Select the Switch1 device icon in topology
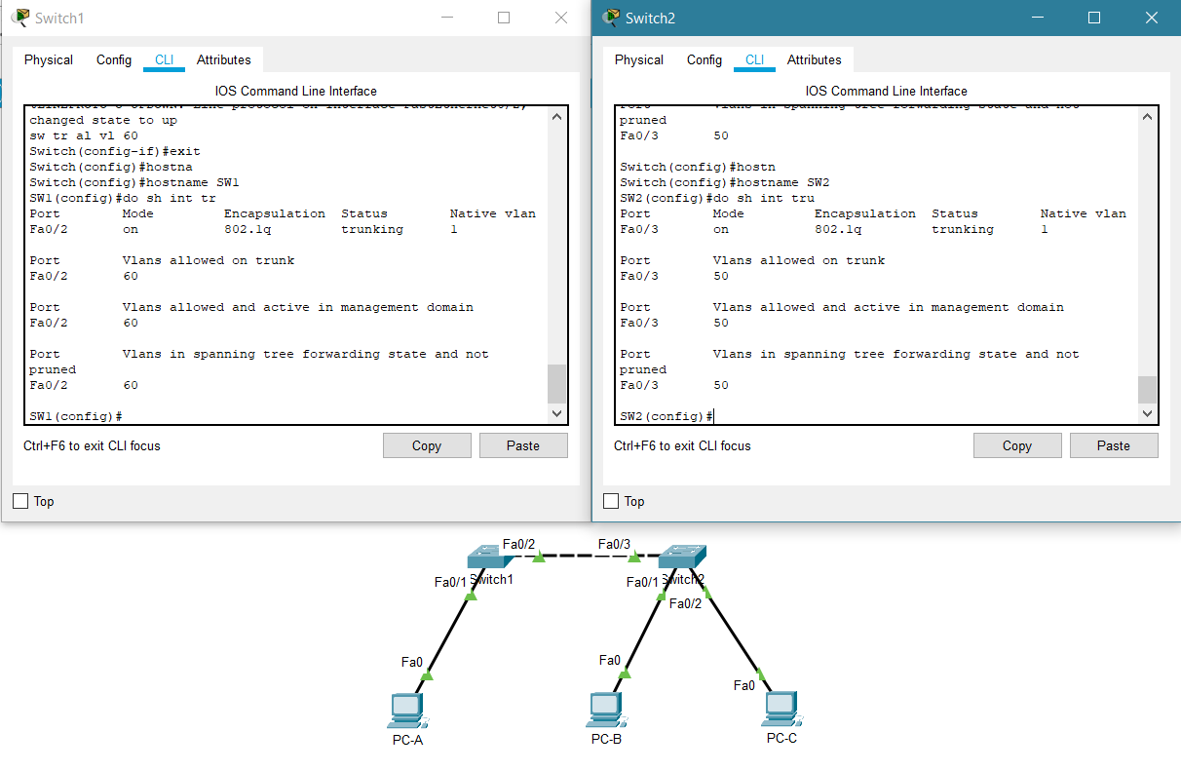1181x770 pixels. [x=487, y=558]
